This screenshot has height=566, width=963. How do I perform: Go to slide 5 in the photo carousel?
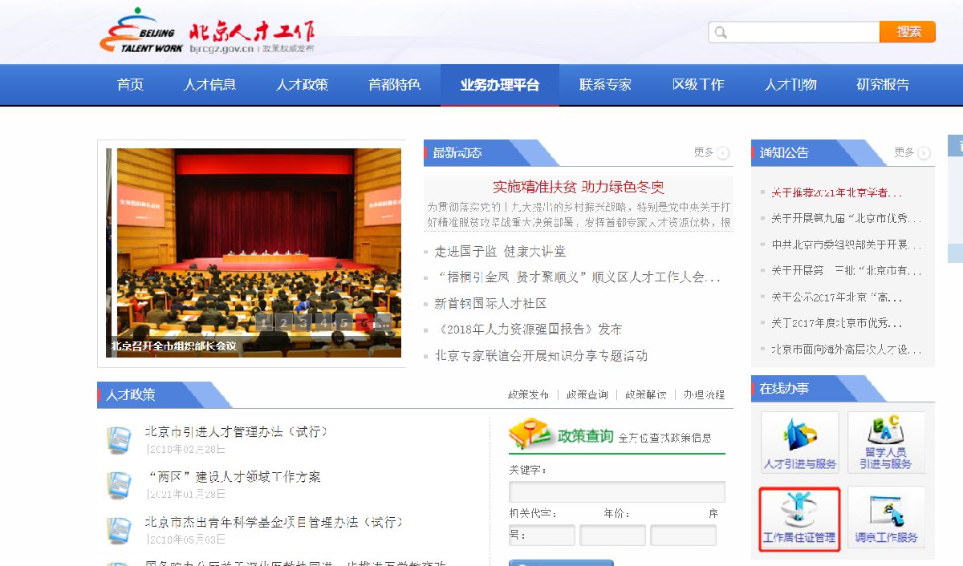tap(343, 322)
